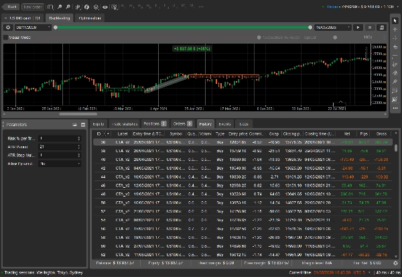Select the cursor pointer tool
This screenshot has height=277, width=402.
(395, 21)
